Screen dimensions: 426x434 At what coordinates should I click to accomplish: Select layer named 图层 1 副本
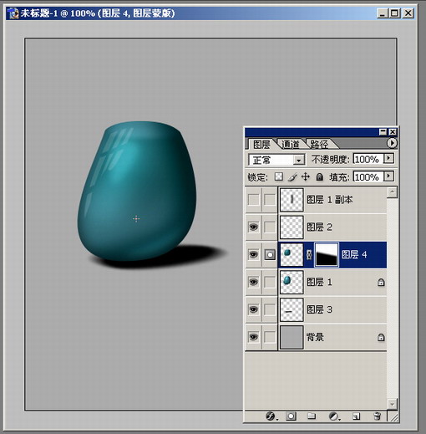[x=330, y=200]
